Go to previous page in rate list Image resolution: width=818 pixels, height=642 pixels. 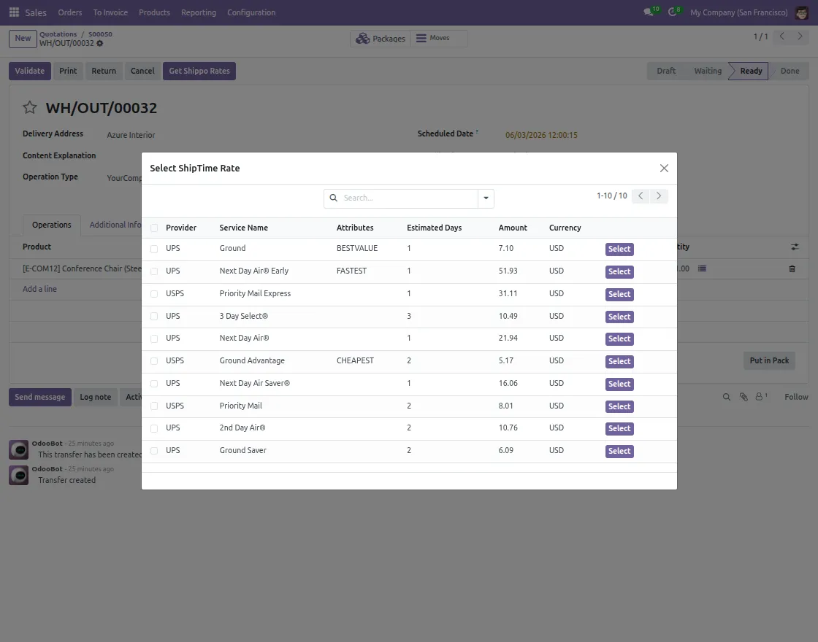641,196
